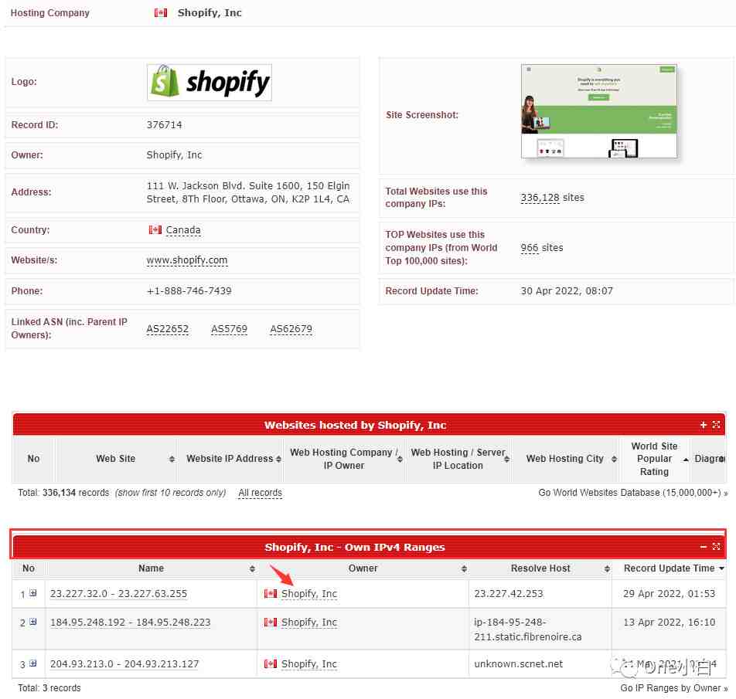Expand row 2 details with plus icon
The width and height of the screenshot is (736, 699).
[32, 622]
